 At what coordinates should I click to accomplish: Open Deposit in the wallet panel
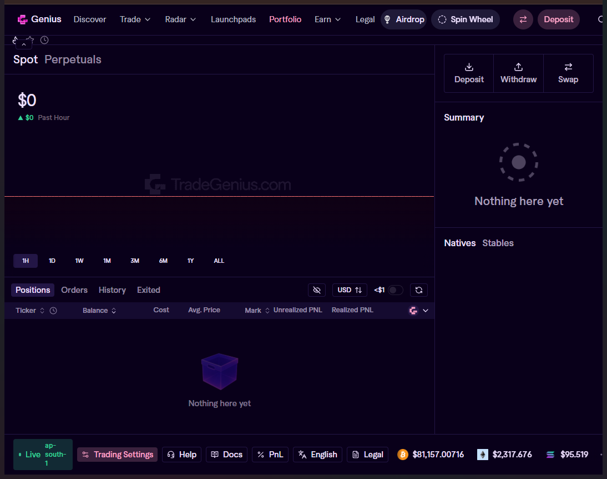pos(469,73)
